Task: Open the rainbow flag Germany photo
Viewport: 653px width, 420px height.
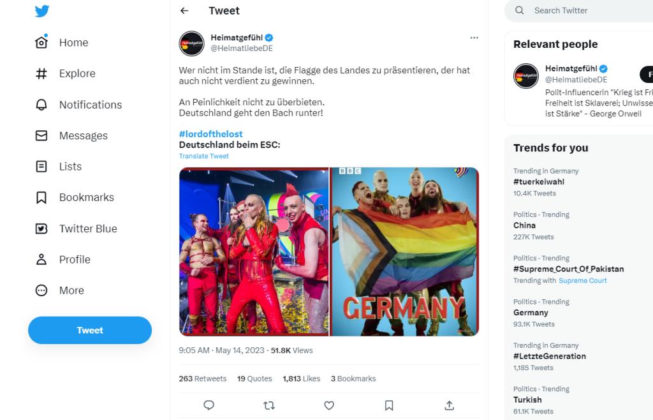Action: [x=404, y=251]
